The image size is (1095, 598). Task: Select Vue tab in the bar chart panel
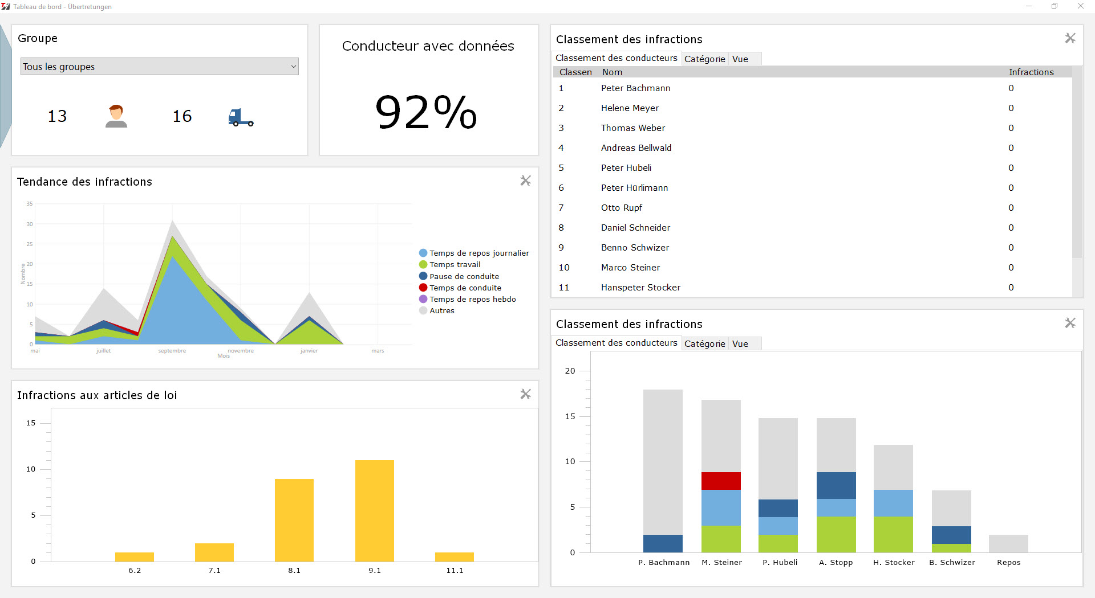(x=740, y=343)
